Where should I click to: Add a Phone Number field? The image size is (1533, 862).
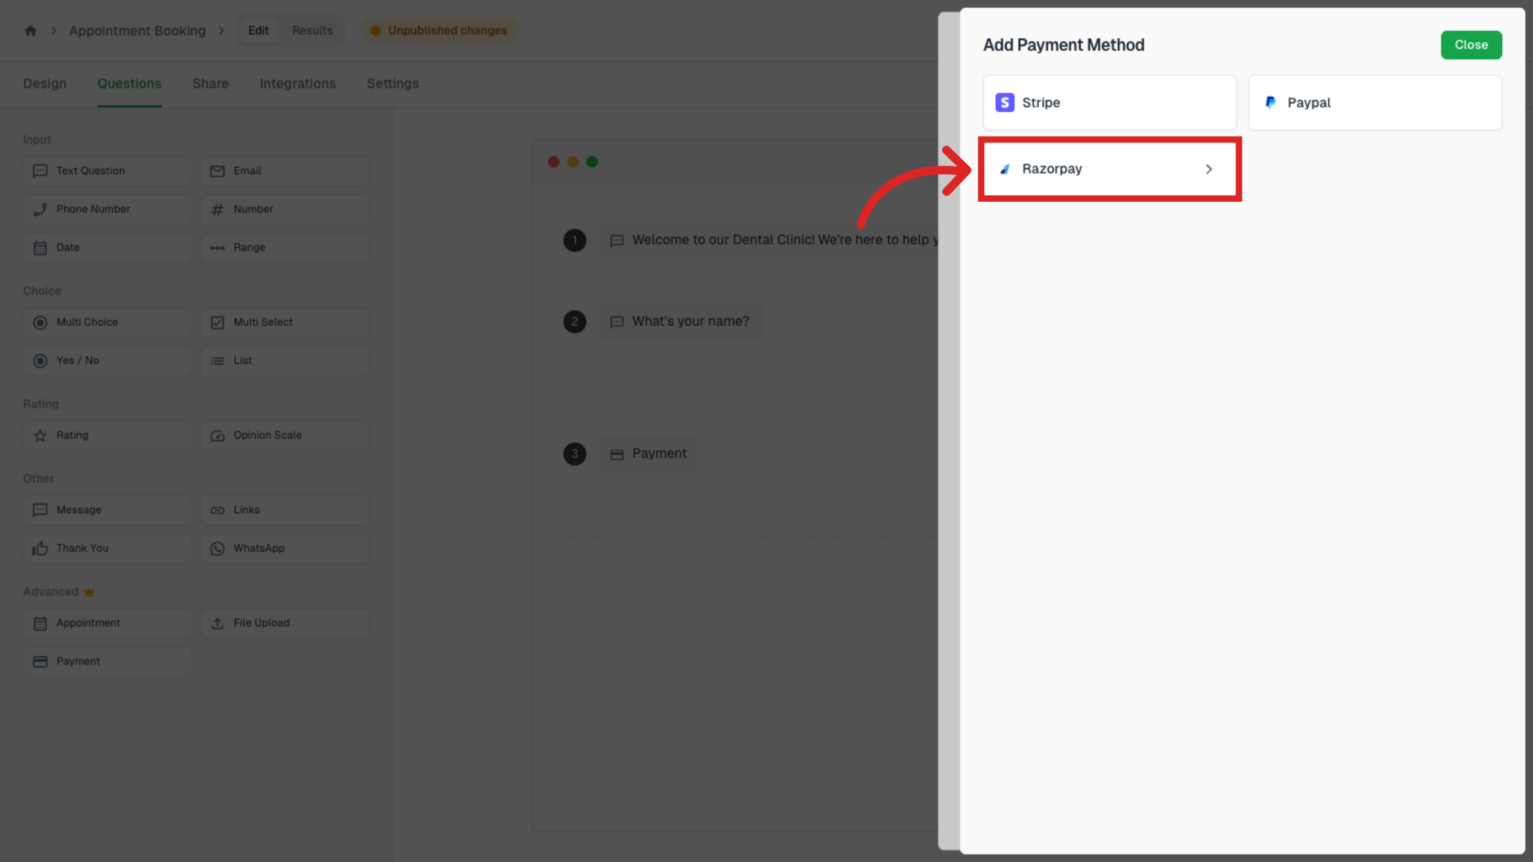coord(107,209)
